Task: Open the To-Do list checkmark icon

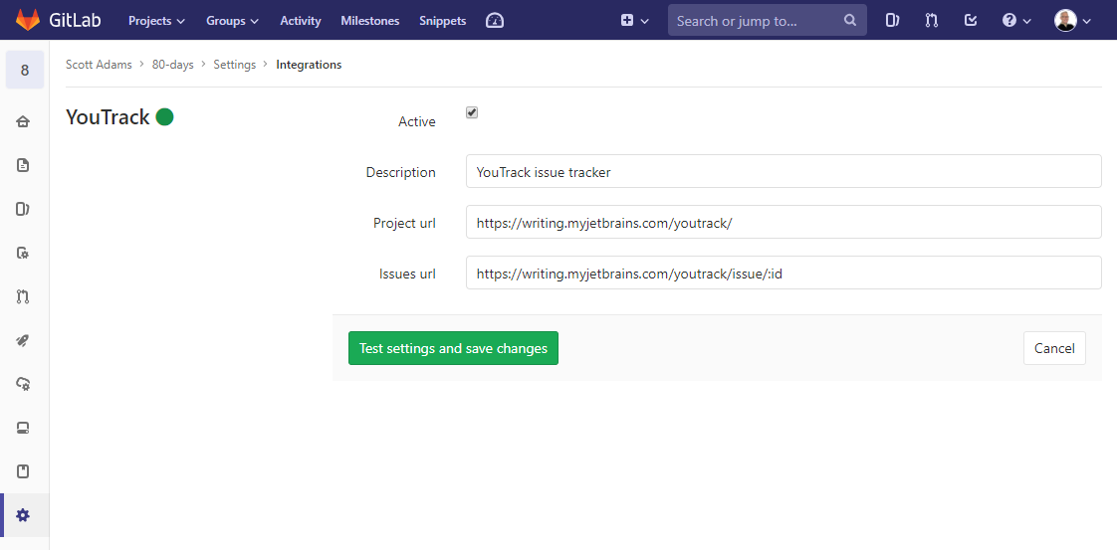Action: click(971, 20)
